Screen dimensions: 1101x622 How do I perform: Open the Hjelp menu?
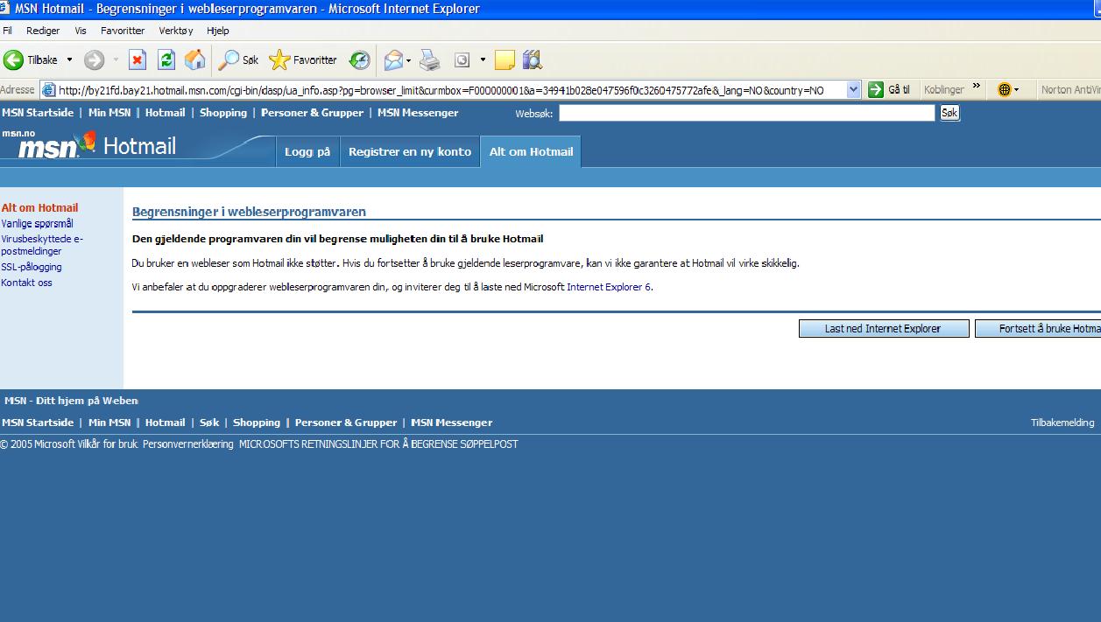tap(217, 30)
